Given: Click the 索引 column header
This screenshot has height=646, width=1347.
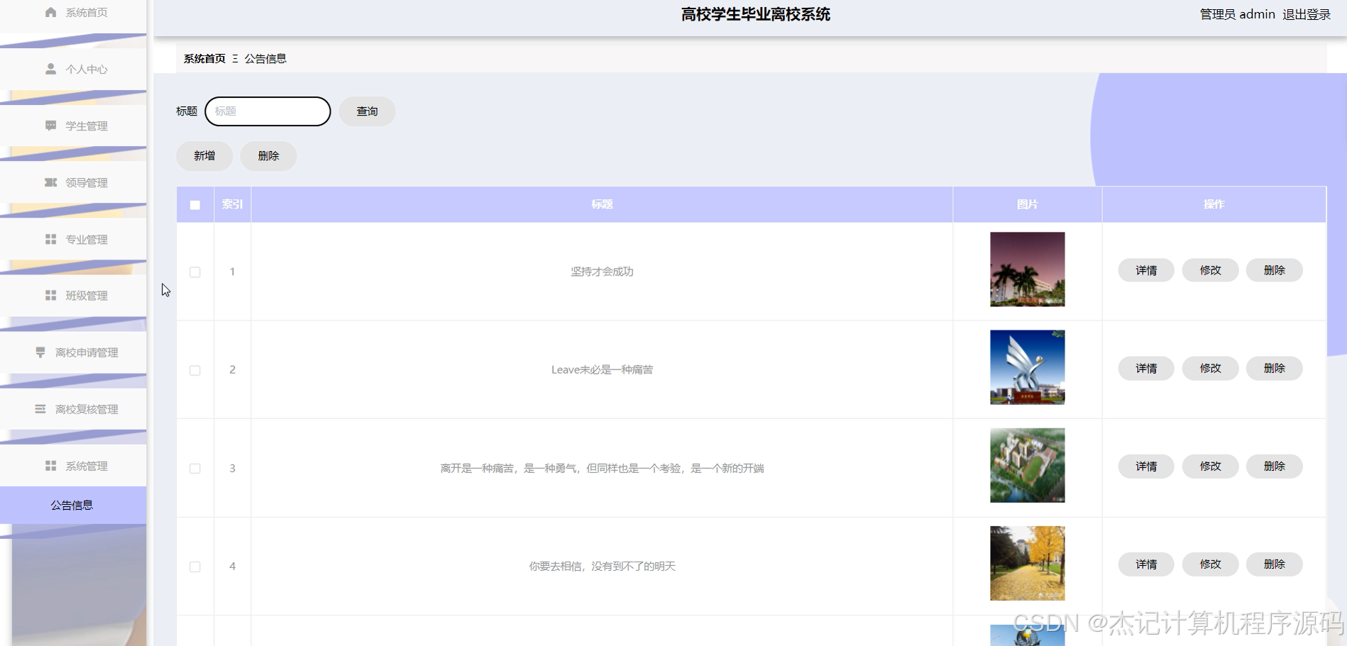Looking at the screenshot, I should 232,204.
